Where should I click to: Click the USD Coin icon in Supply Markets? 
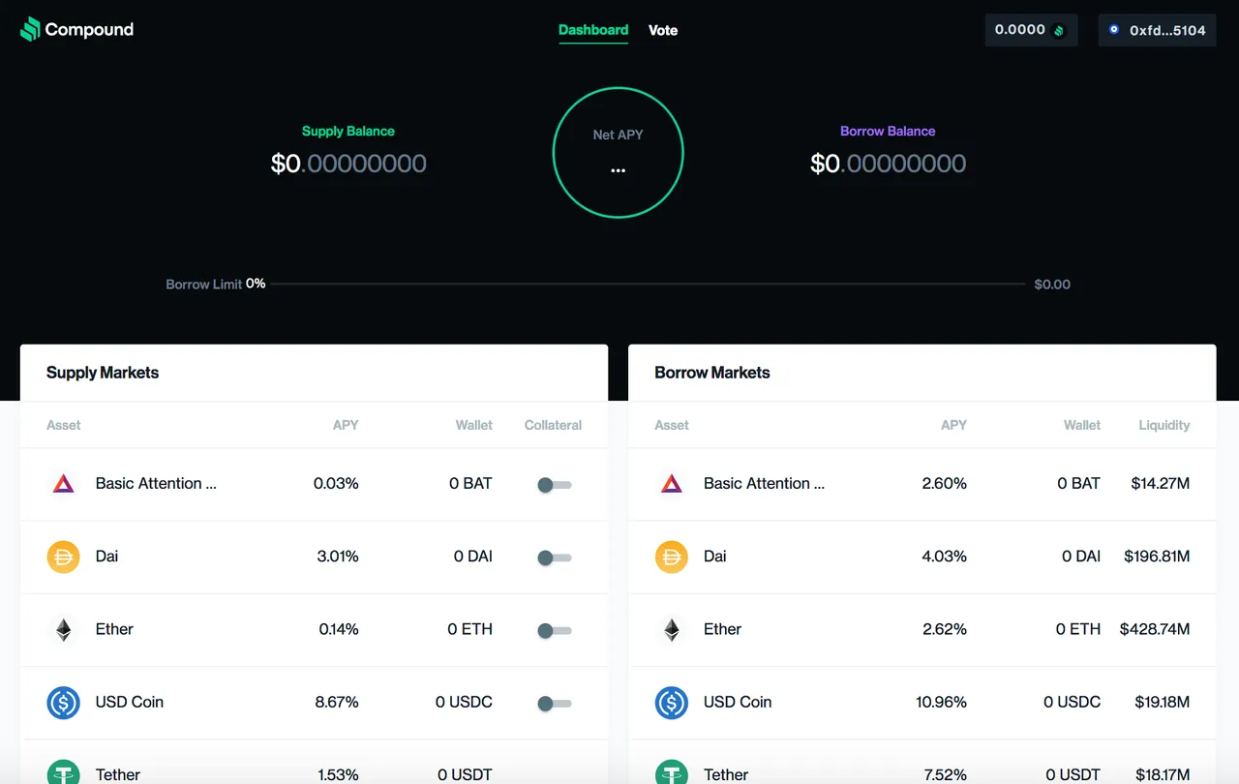point(63,702)
